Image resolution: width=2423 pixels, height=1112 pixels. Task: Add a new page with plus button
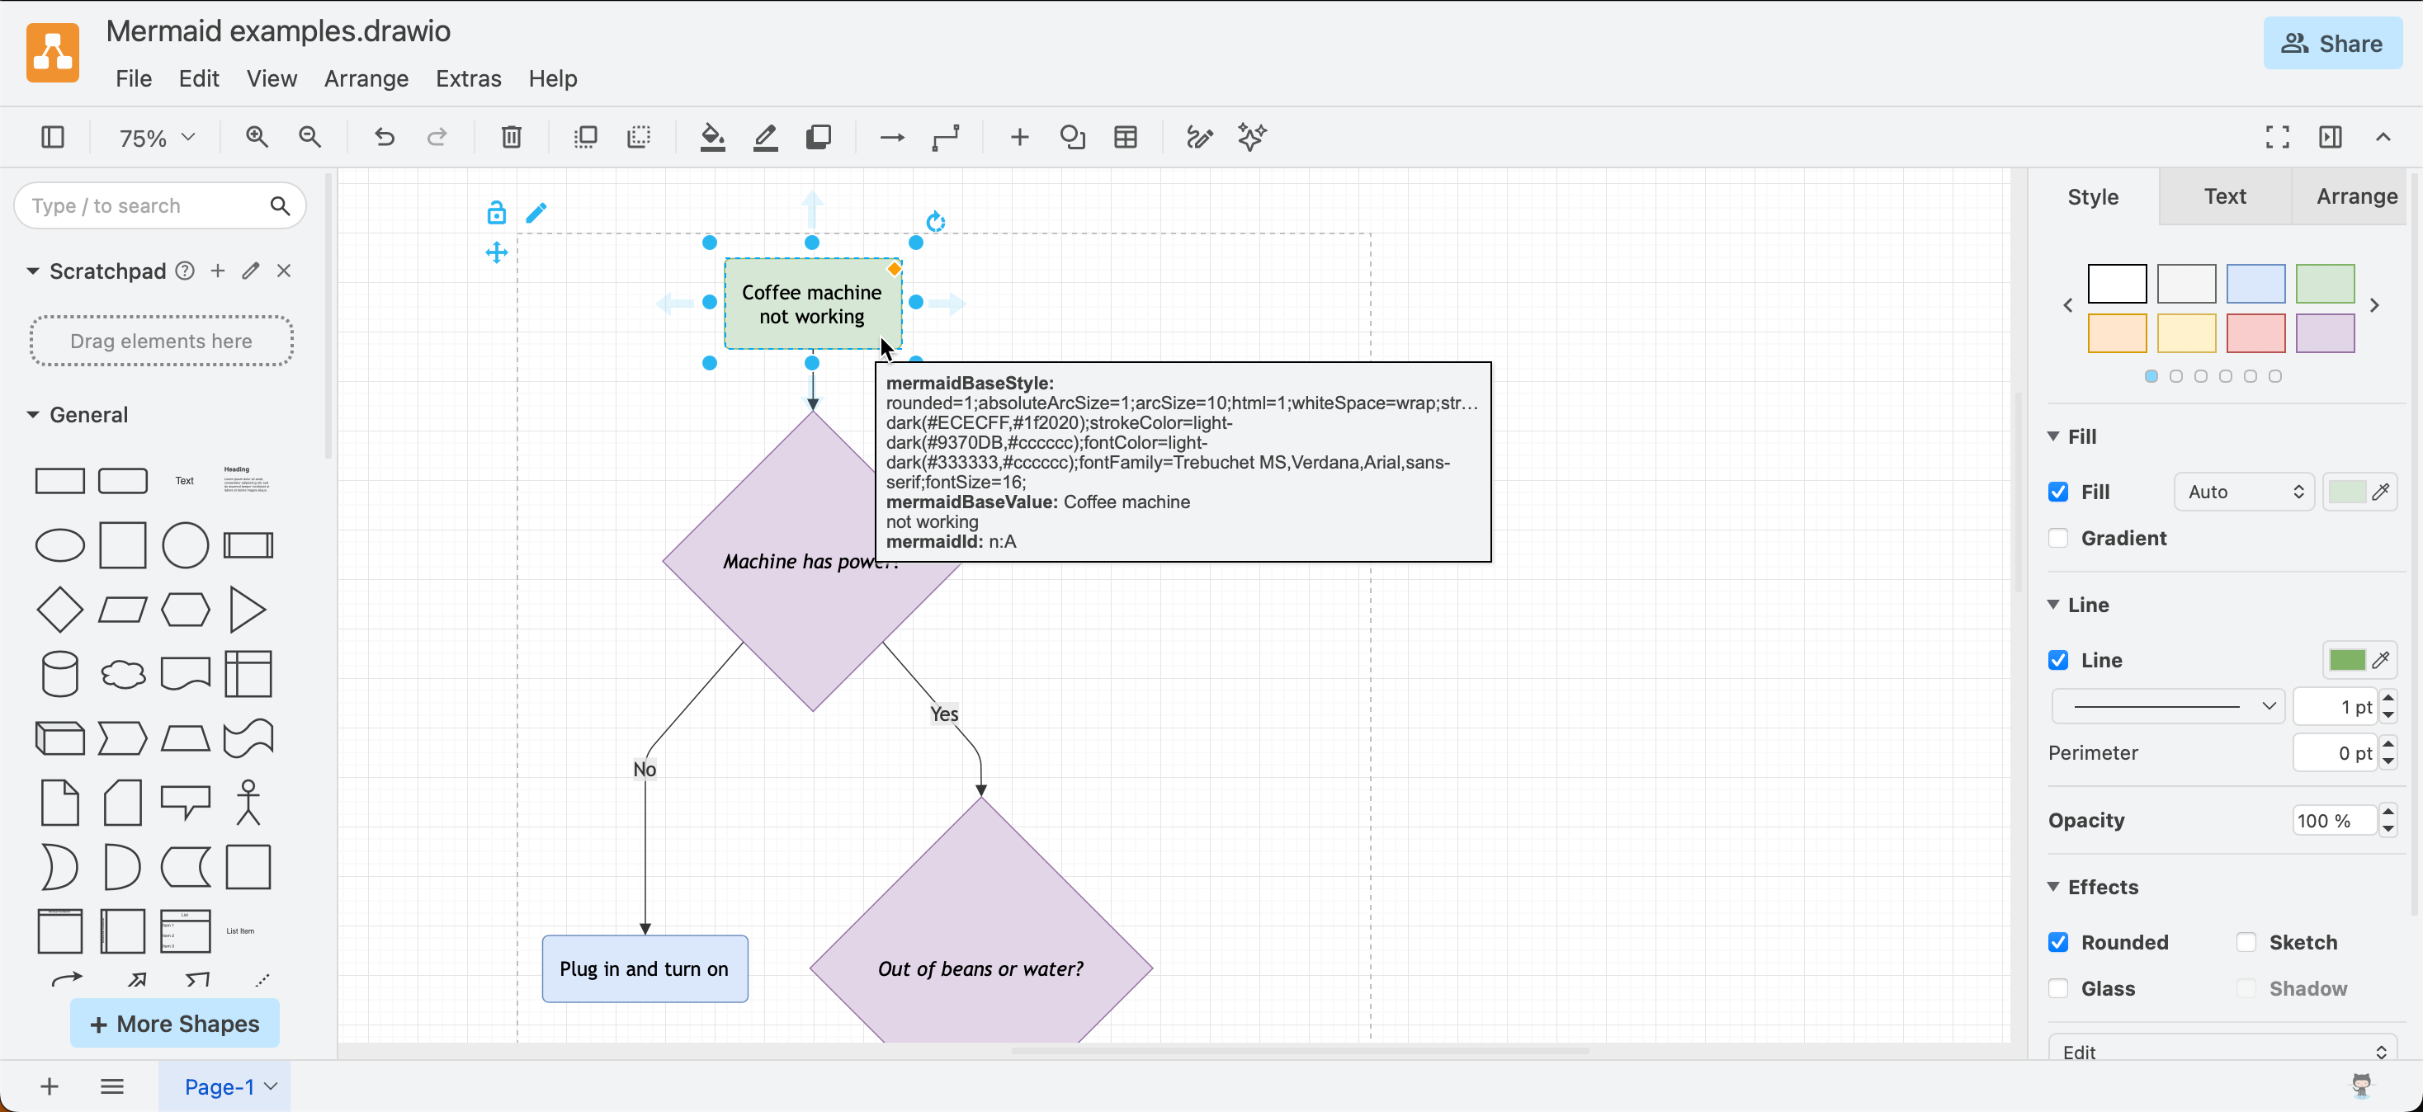(50, 1086)
